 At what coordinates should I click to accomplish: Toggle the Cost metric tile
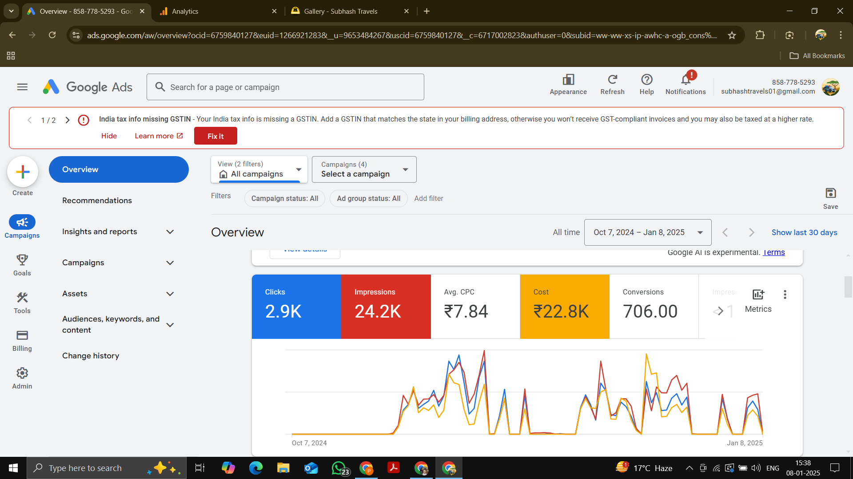pos(565,306)
